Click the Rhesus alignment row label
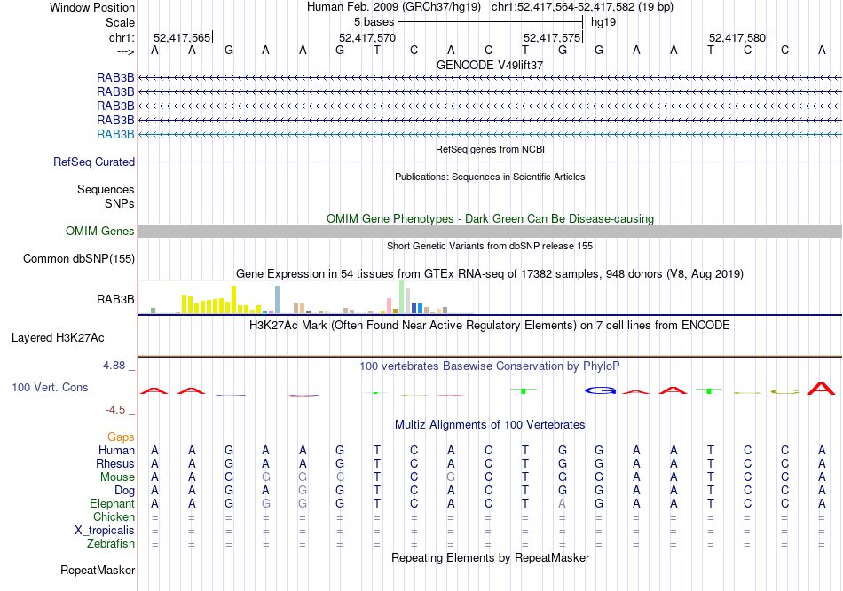Screen dimensions: 843x591 [x=115, y=463]
